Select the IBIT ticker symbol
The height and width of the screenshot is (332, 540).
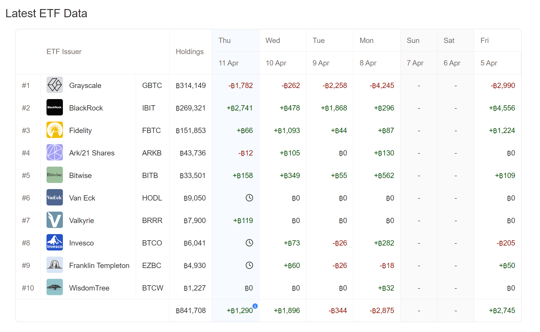pos(149,108)
